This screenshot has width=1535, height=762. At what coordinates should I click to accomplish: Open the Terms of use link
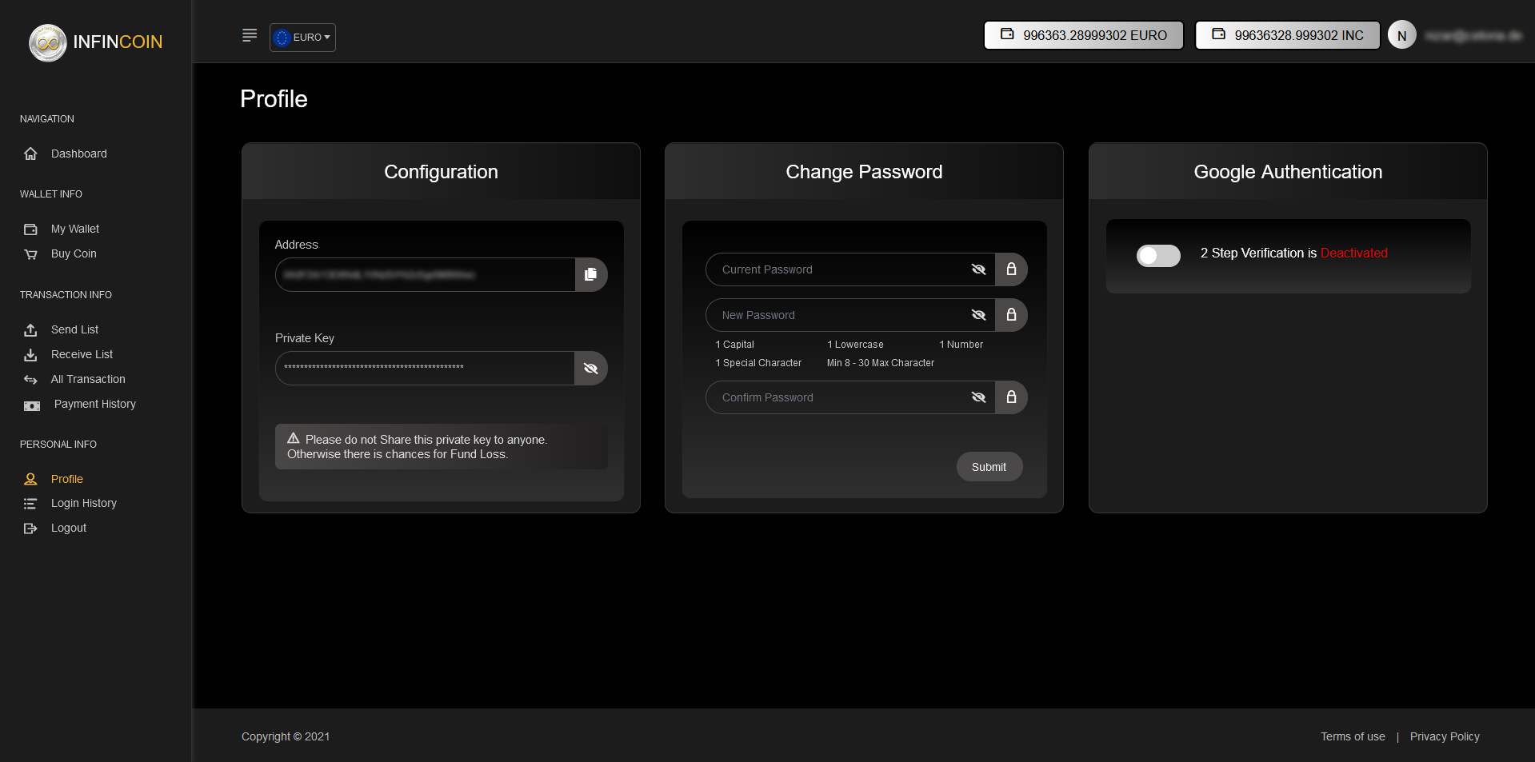pyautogui.click(x=1353, y=736)
